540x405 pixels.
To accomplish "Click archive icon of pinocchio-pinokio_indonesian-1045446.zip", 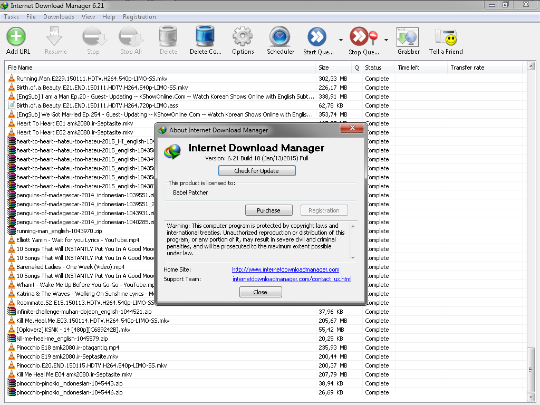I will [x=12, y=392].
